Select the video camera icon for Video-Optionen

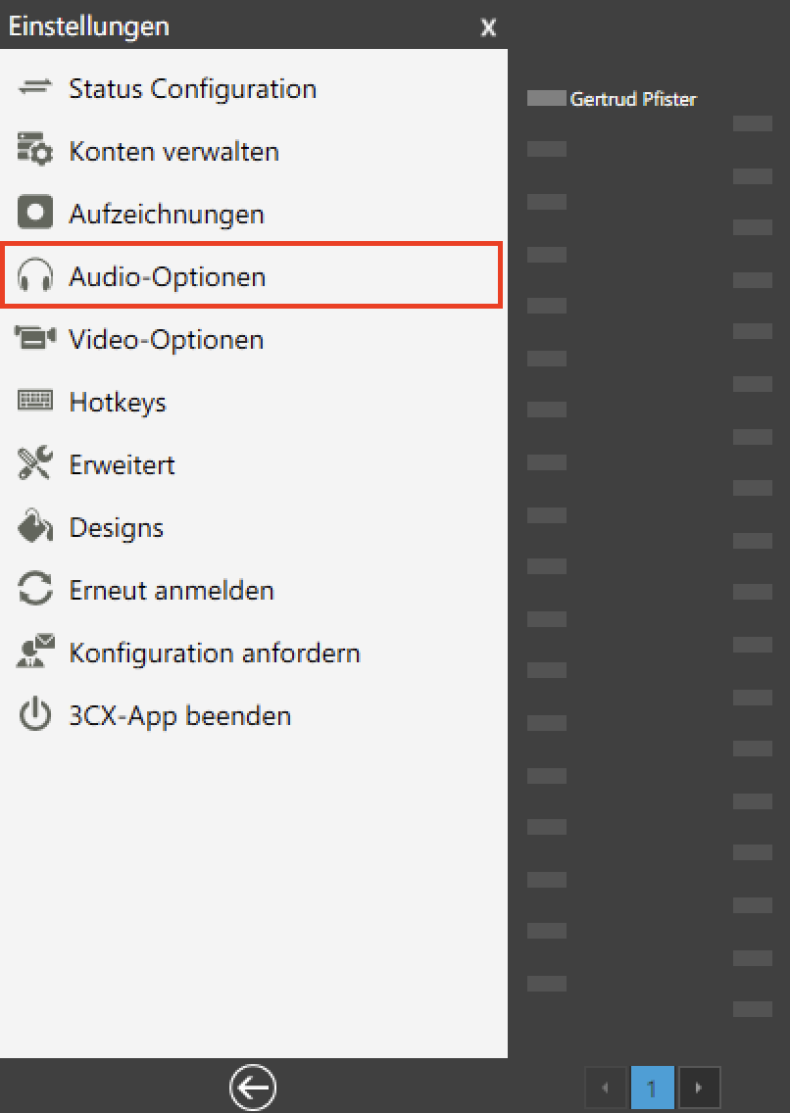(34, 339)
